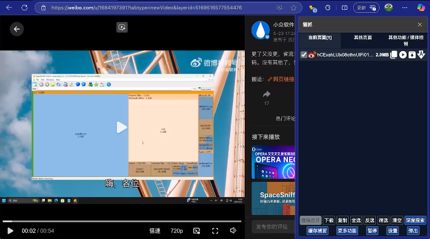
Task: Switch to the 其他功能 / 媒体控制 tab
Action: (x=405, y=41)
